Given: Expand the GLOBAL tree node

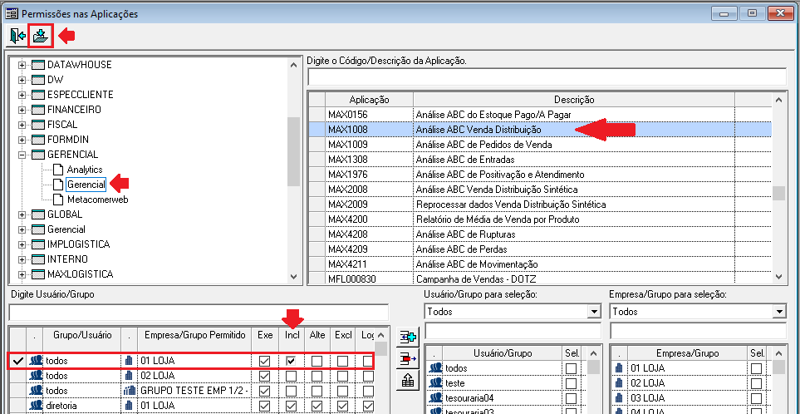Looking at the screenshot, I should (x=22, y=214).
